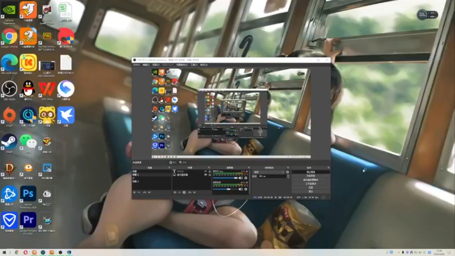The width and height of the screenshot is (455, 256).
Task: Click the virtual camera button in Controls
Action: 311,180
